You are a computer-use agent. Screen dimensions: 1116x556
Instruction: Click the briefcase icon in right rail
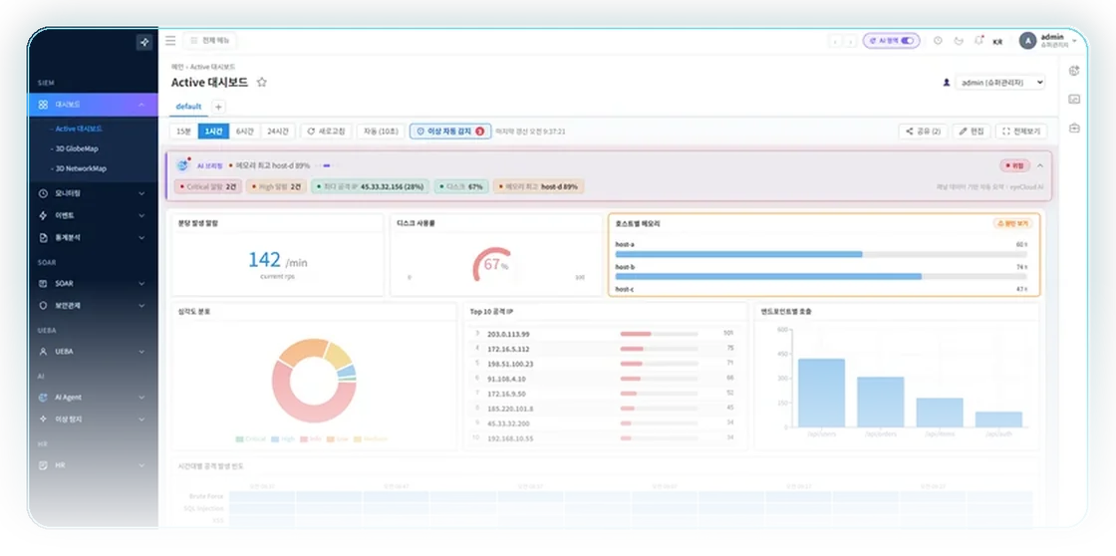(x=1074, y=129)
